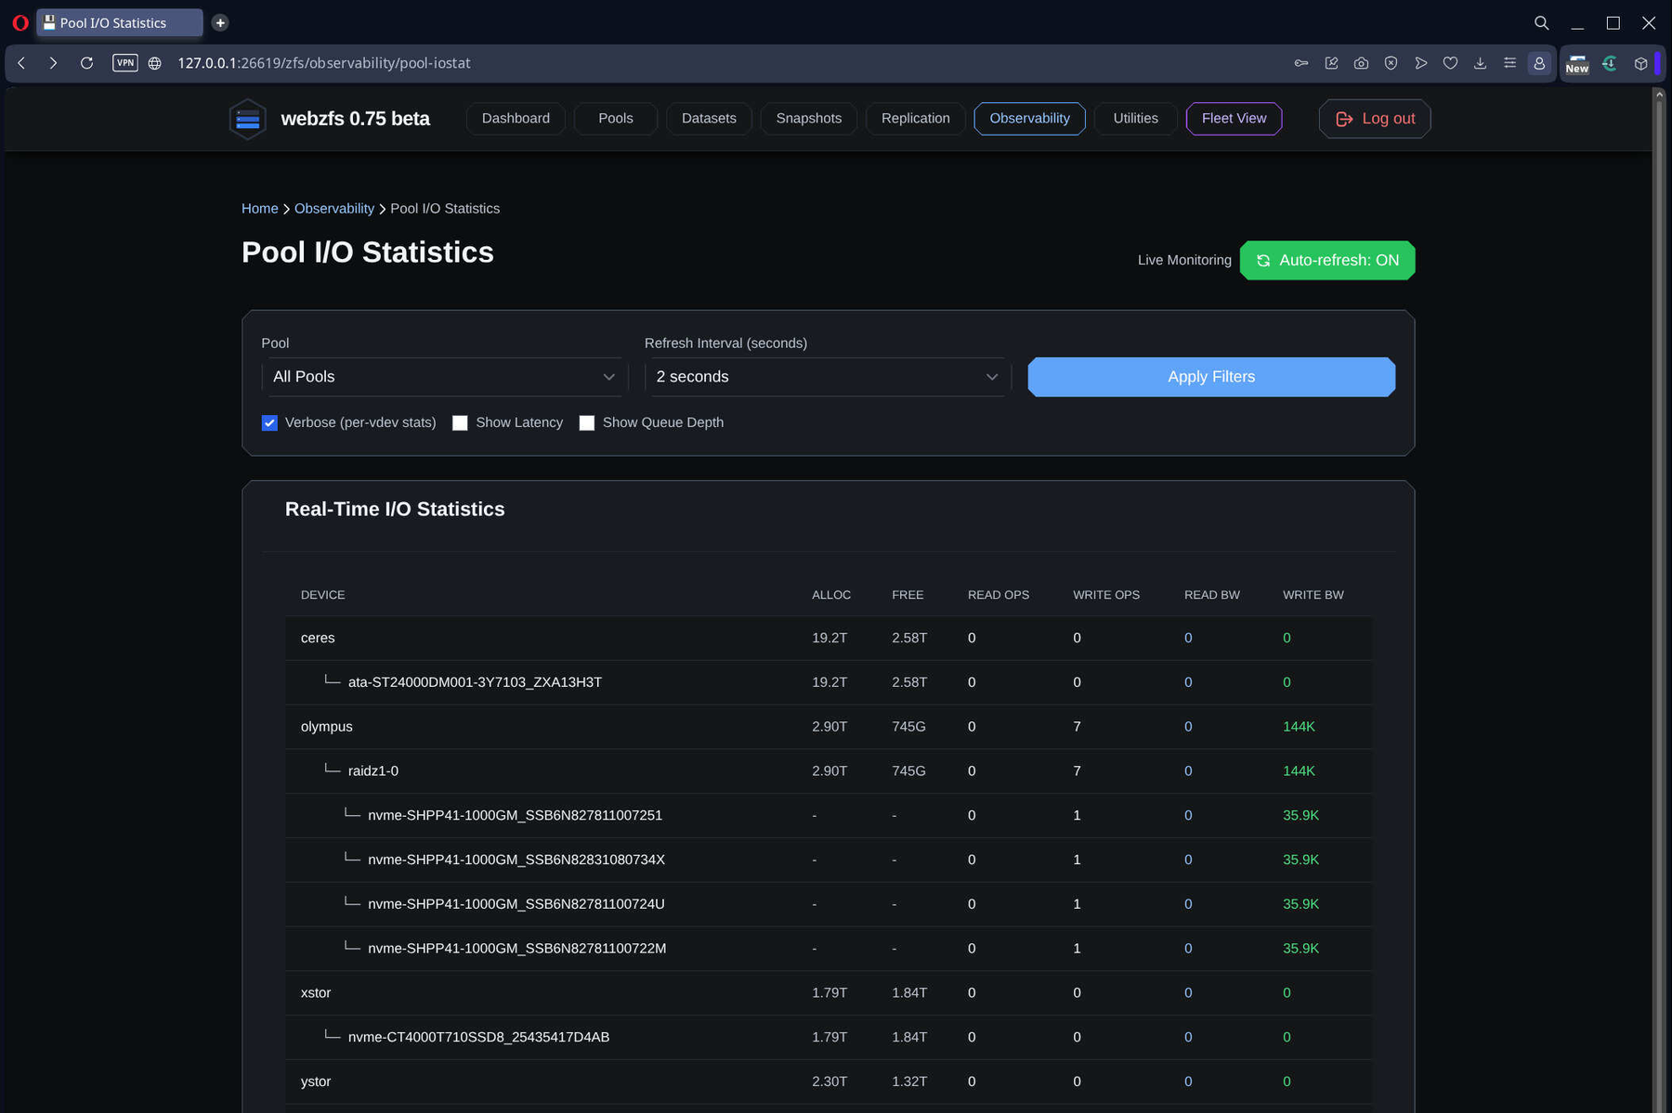
Task: Add page to bookmarks heart icon
Action: coord(1450,63)
